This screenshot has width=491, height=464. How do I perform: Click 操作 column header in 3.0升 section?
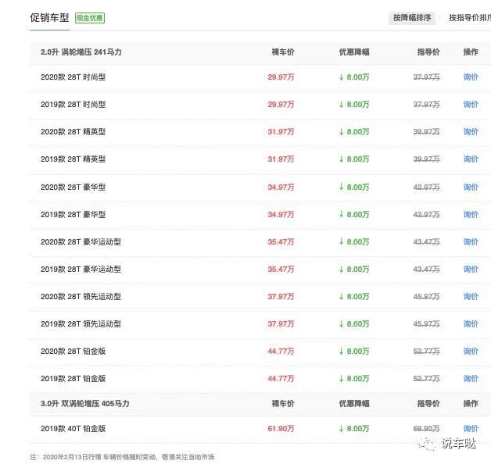coord(471,404)
